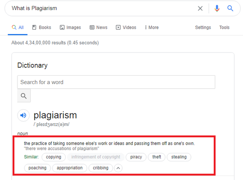
Task: Select the synonym chip appropriation
Action: [x=69, y=168]
